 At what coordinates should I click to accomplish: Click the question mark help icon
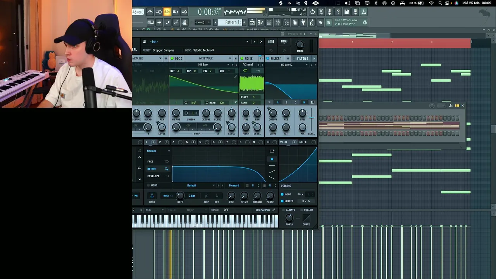click(338, 12)
